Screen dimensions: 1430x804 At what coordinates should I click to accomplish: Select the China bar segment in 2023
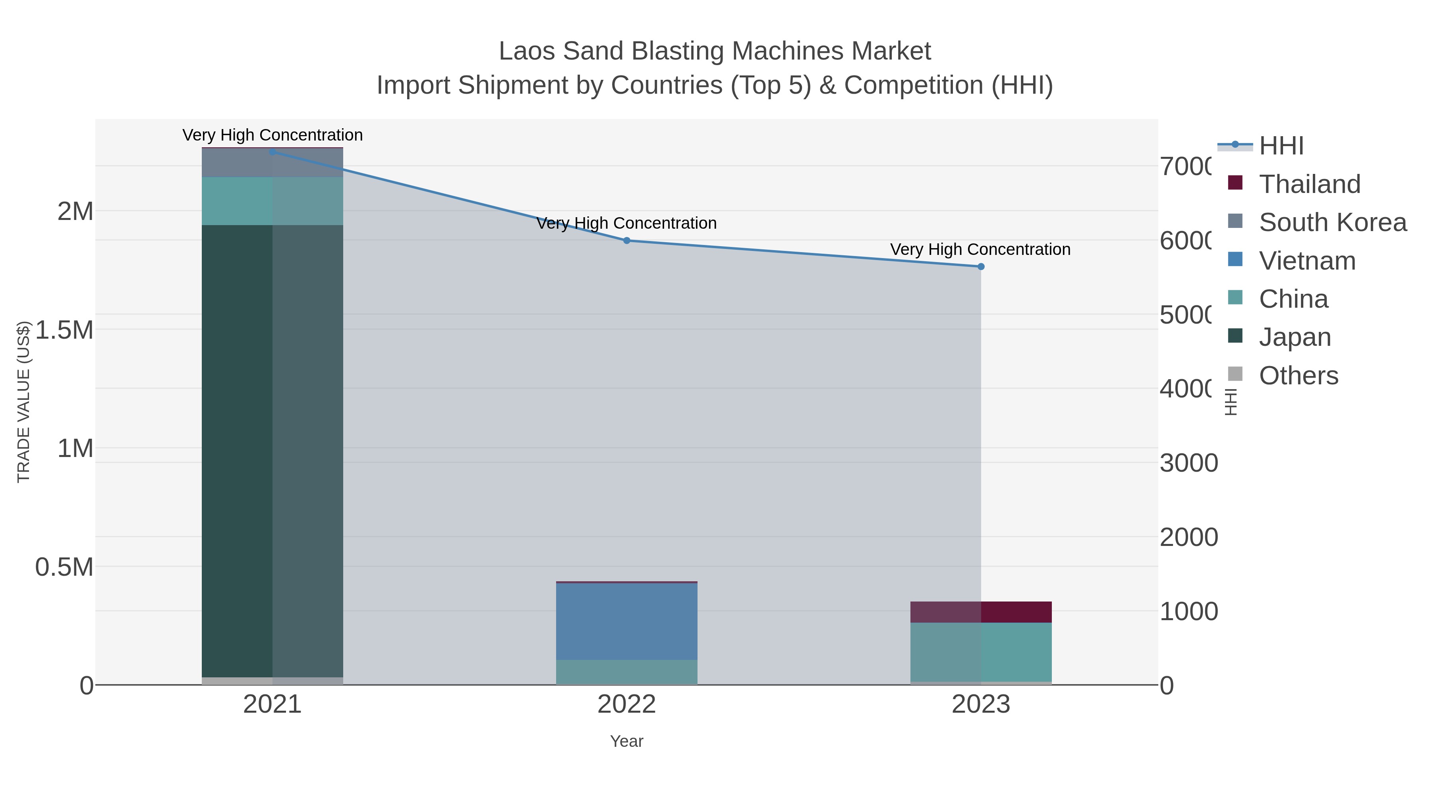click(x=981, y=652)
